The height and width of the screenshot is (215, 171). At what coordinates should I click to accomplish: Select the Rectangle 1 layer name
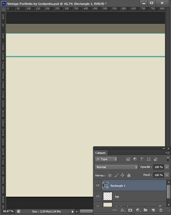(118, 186)
